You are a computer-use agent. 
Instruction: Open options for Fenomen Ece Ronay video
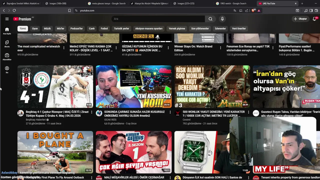(x=273, y=48)
